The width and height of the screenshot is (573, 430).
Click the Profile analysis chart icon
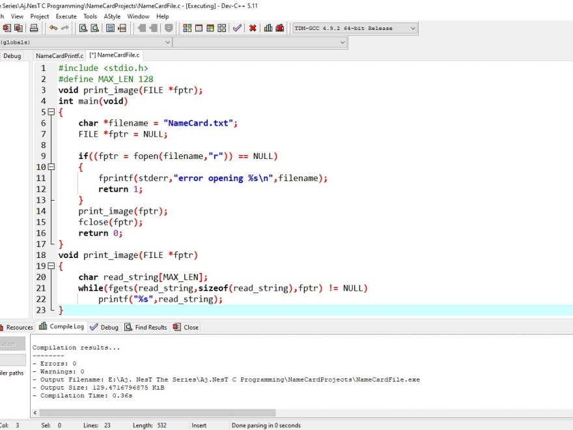[x=268, y=28]
